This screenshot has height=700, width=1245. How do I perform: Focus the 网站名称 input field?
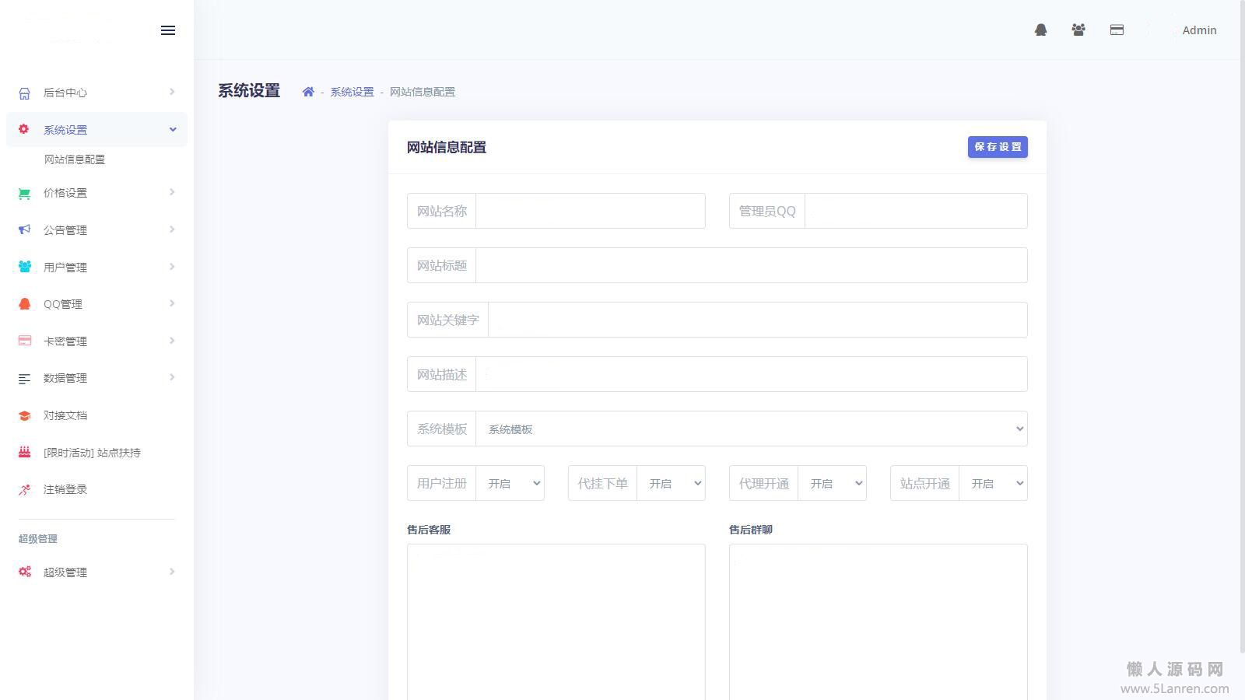(x=591, y=211)
